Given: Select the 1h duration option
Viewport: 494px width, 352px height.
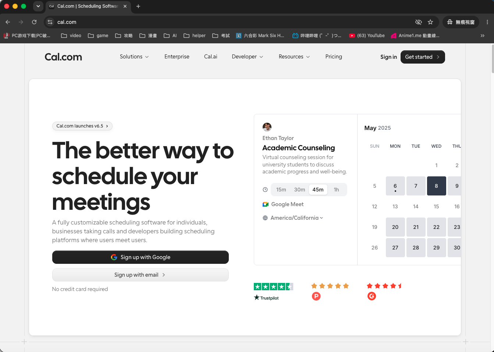Looking at the screenshot, I should point(336,190).
